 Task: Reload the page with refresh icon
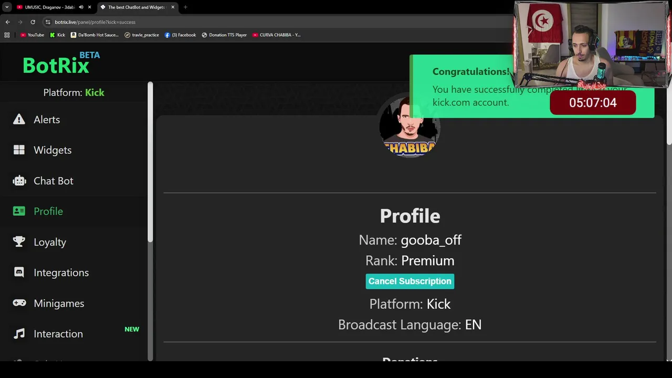(33, 22)
